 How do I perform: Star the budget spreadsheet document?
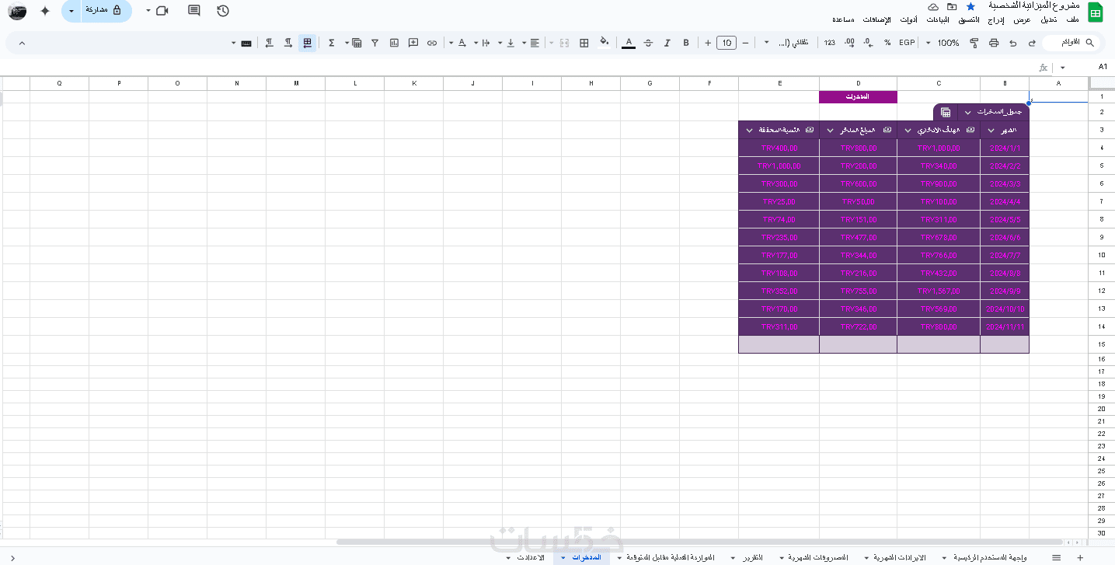[970, 6]
